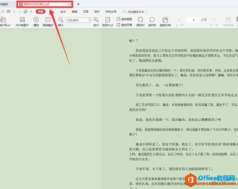Expand quick access toolbar dropdown arrow
238x189 pixels.
pos(31,11)
